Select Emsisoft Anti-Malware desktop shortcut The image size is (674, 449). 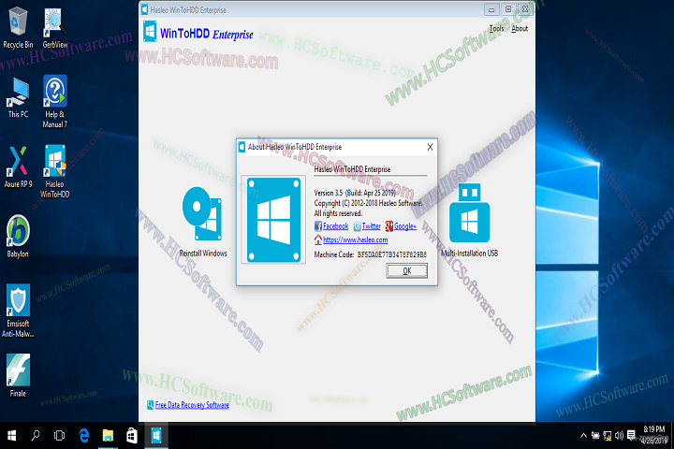pos(18,311)
